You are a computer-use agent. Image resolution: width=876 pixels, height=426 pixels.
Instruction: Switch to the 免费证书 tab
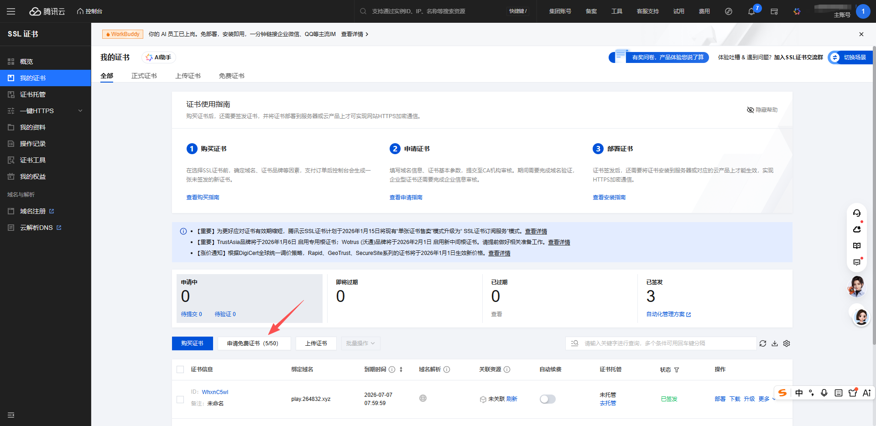pyautogui.click(x=231, y=76)
